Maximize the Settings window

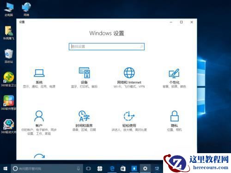pyautogui.click(x=182, y=22)
